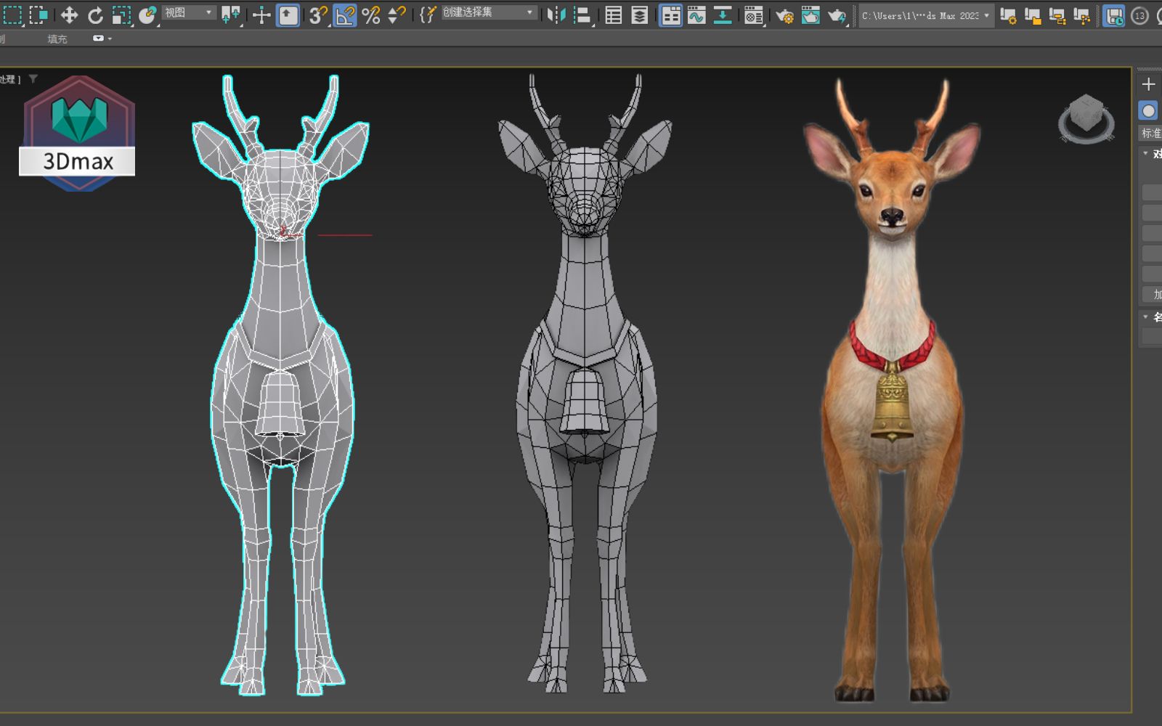Click the Mirror tool icon
Image resolution: width=1162 pixels, height=726 pixels.
point(556,13)
